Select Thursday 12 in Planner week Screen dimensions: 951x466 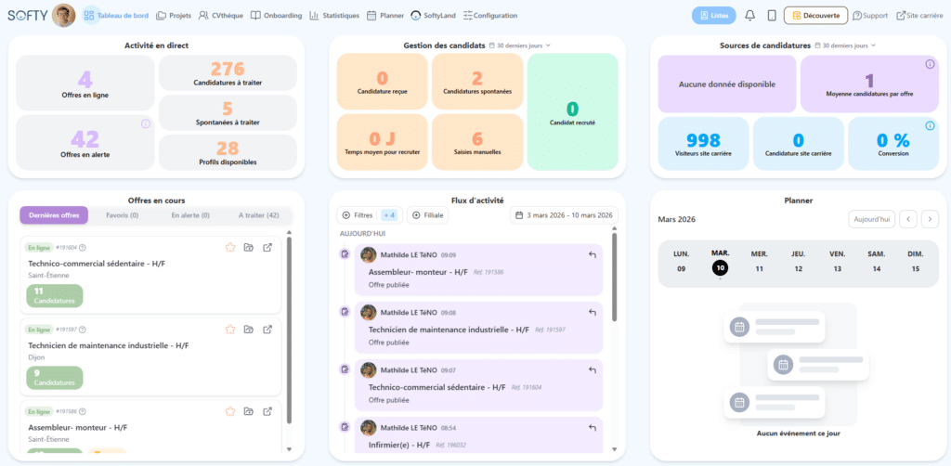798,261
